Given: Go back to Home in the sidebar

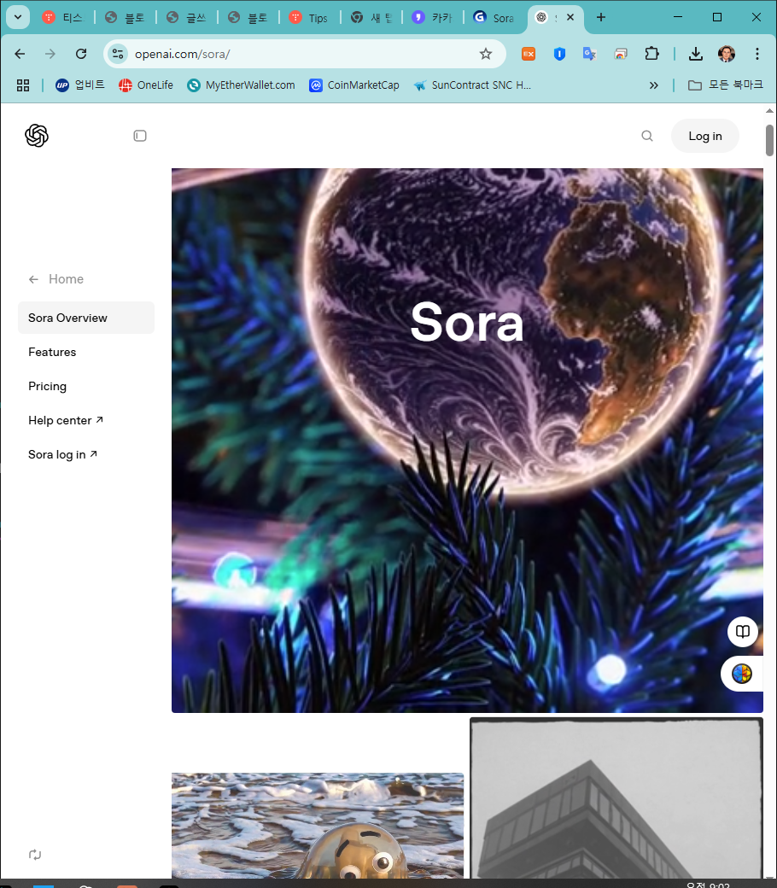Looking at the screenshot, I should (x=56, y=279).
